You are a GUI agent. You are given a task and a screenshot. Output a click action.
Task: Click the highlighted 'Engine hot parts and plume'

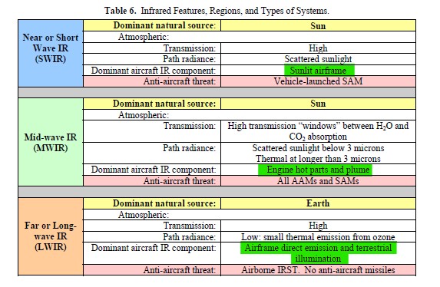[318, 170]
